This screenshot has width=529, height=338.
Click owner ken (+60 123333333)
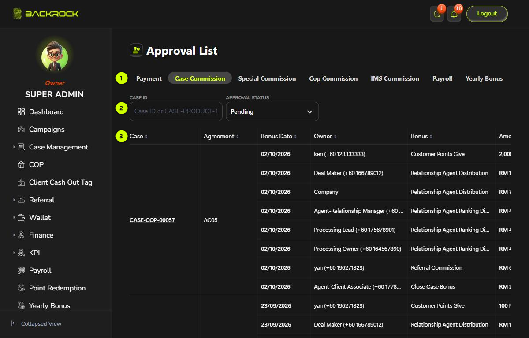[339, 154]
